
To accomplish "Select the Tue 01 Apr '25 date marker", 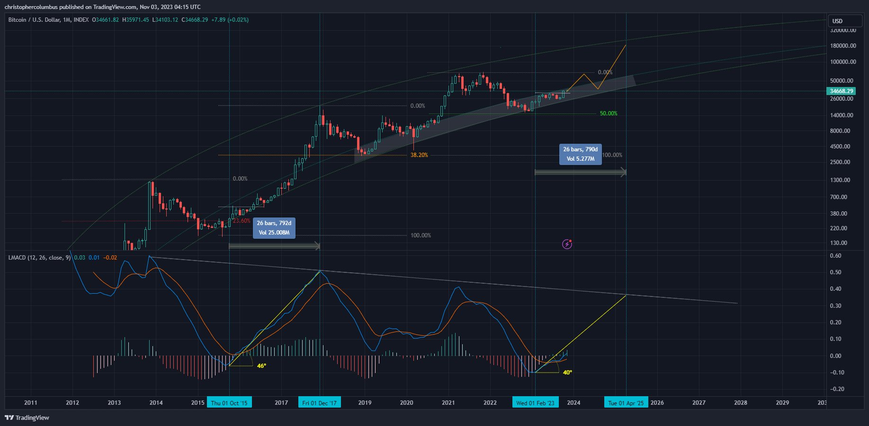I will [x=626, y=403].
